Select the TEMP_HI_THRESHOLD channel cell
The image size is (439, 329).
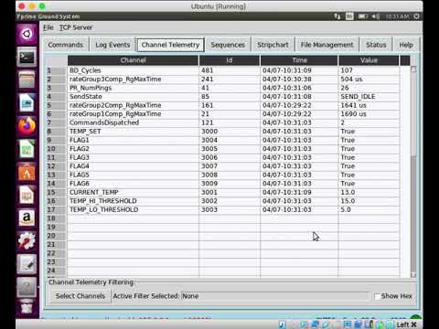tap(133, 201)
